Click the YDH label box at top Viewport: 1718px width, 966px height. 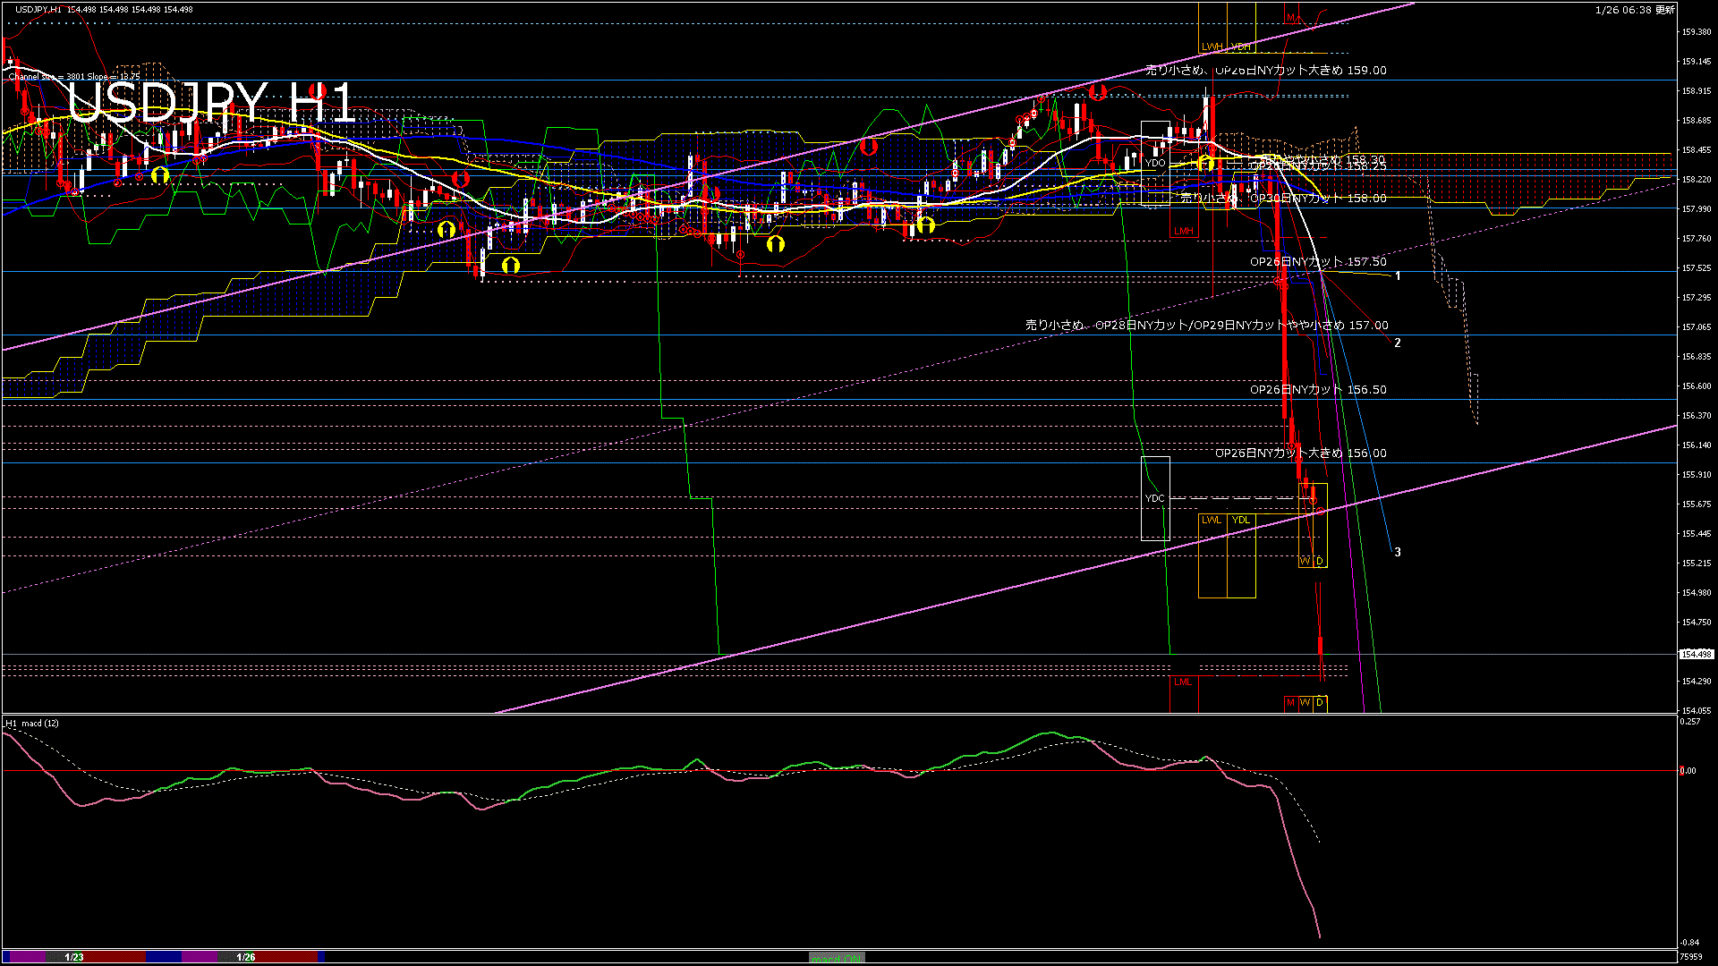point(1241,47)
